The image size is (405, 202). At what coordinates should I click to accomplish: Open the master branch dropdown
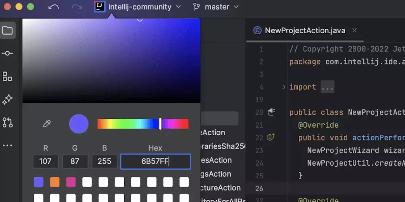click(x=216, y=7)
